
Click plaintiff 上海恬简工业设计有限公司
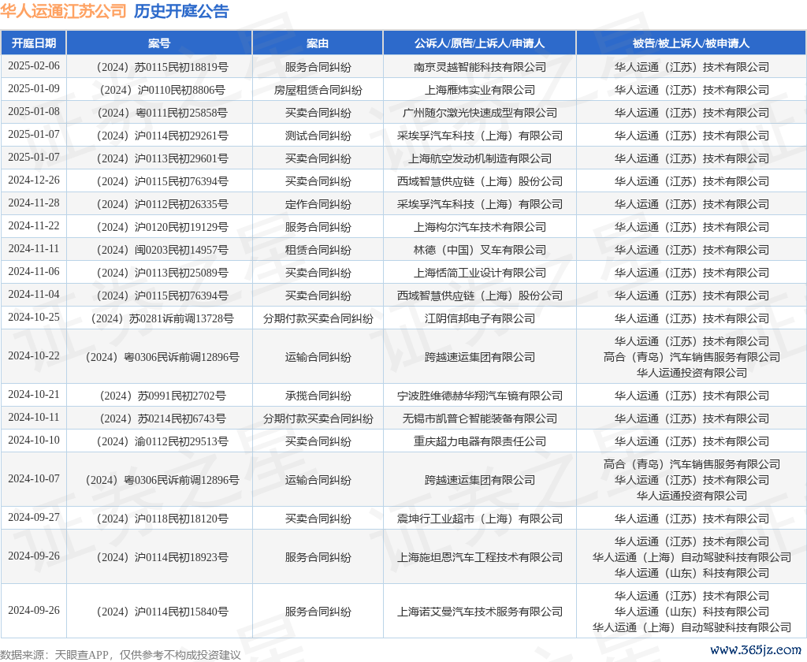pos(480,273)
